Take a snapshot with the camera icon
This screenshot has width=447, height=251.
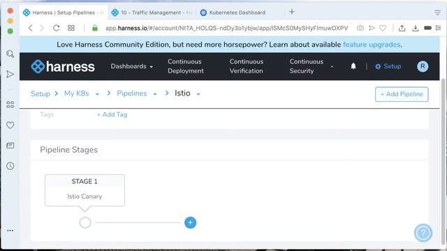[360, 28]
